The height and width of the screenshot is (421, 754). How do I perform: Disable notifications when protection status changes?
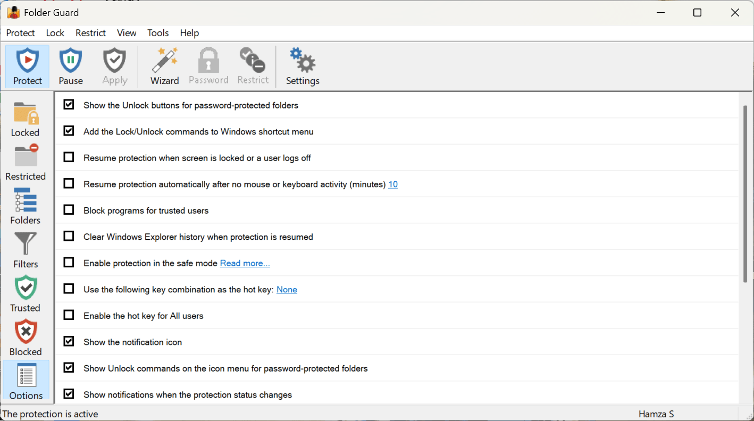pyautogui.click(x=69, y=394)
